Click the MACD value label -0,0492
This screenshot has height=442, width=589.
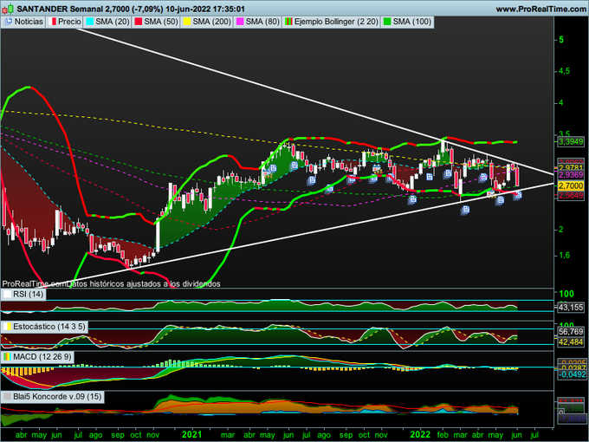coord(571,374)
